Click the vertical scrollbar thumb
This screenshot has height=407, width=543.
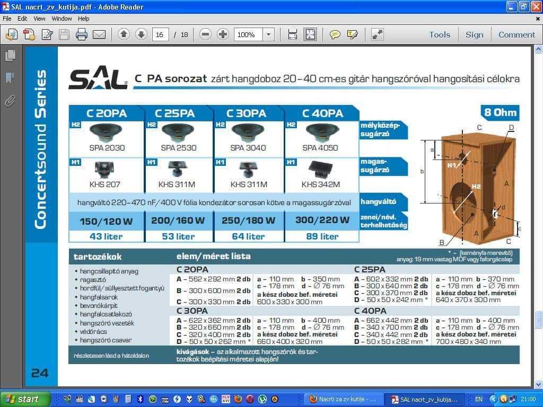538,320
